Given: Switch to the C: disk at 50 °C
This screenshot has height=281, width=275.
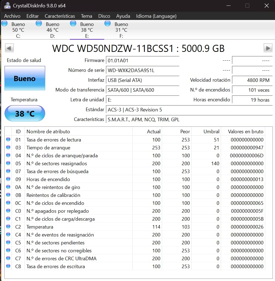Looking at the screenshot, I should tap(18, 30).
